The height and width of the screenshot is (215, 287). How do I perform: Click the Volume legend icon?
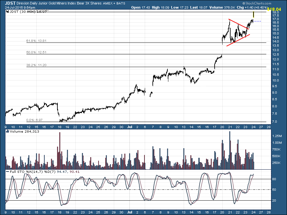(8, 131)
